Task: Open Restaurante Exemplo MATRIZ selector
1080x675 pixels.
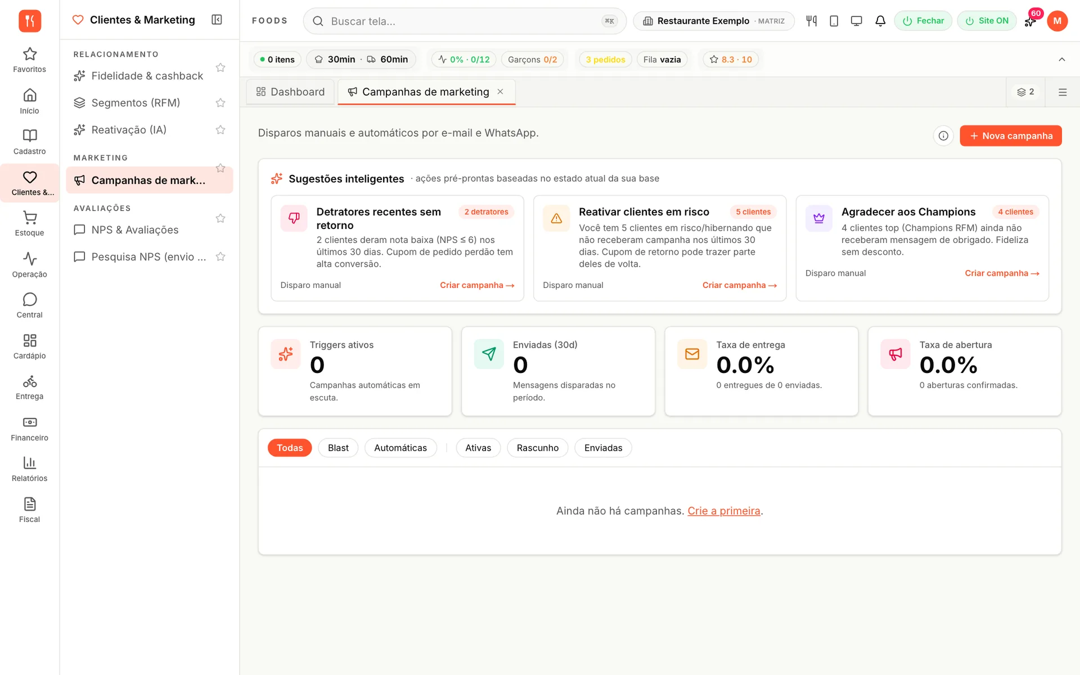Action: pyautogui.click(x=713, y=21)
